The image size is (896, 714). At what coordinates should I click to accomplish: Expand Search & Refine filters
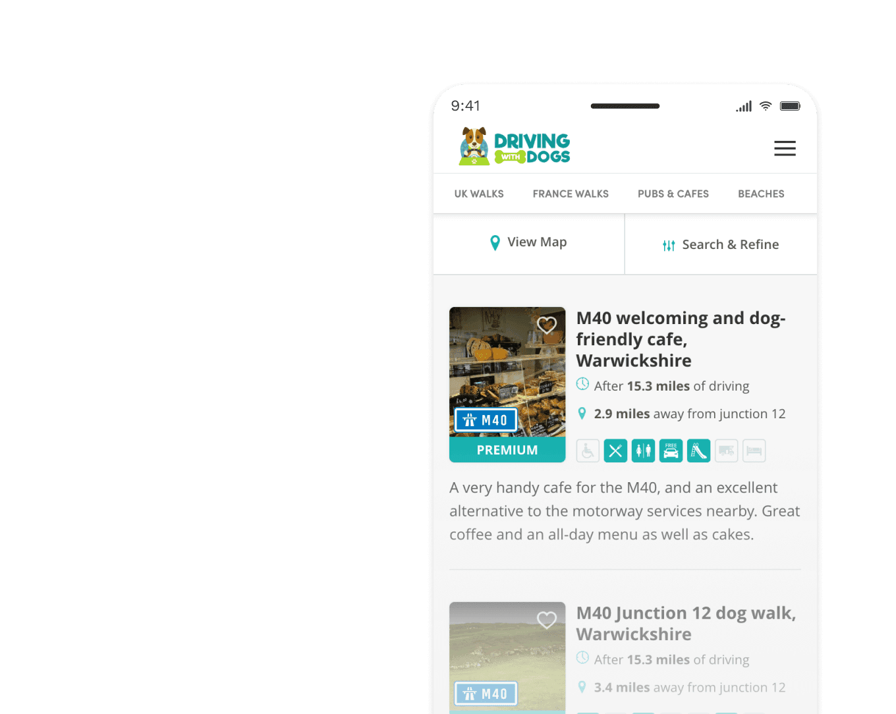(x=721, y=245)
